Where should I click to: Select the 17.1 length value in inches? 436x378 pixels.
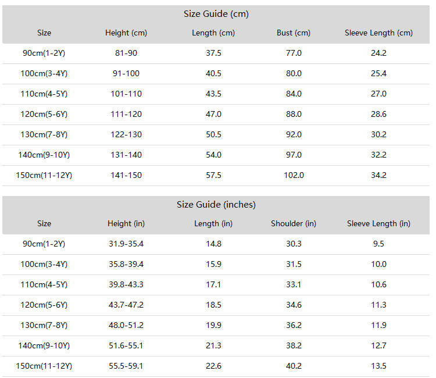(213, 284)
